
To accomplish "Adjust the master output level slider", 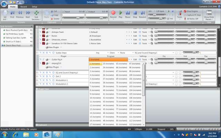I will click(x=97, y=18).
